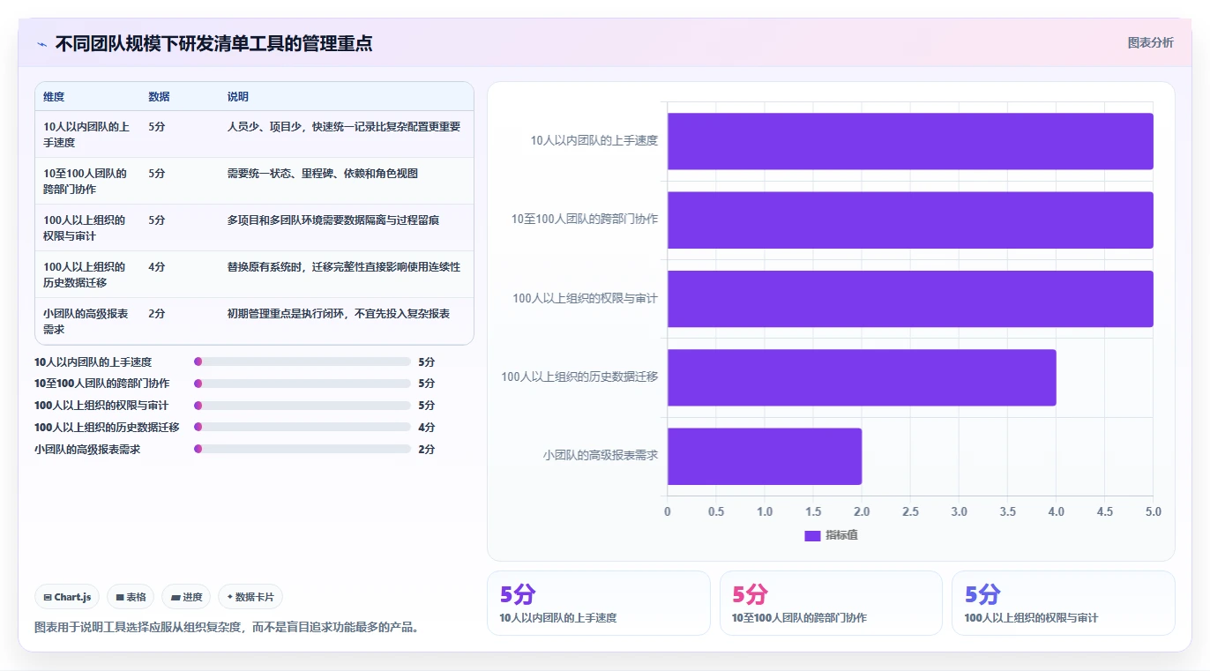
Task: Click description 人员少、项目少，快速统一记录比复杂配置更重要
Action: (x=344, y=126)
